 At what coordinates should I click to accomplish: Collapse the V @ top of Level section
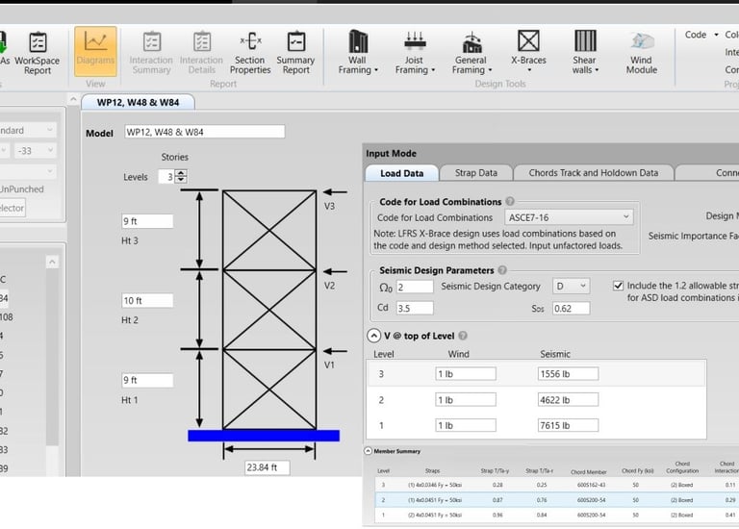[374, 336]
